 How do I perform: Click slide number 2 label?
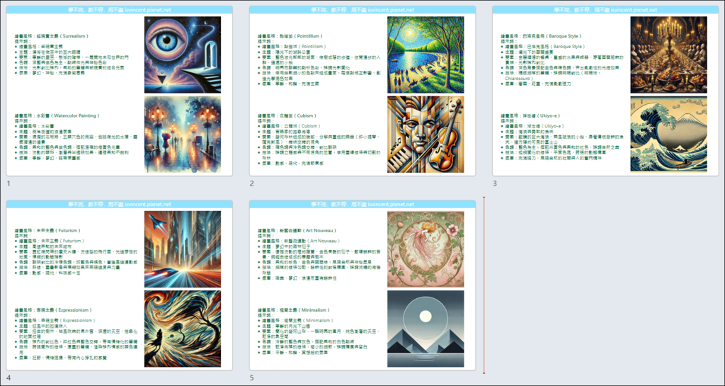(x=252, y=183)
